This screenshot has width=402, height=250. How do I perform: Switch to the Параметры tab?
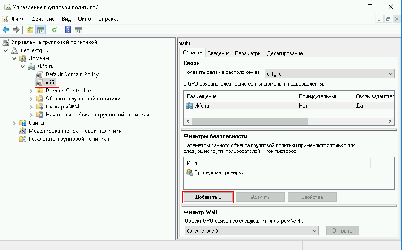coord(248,53)
